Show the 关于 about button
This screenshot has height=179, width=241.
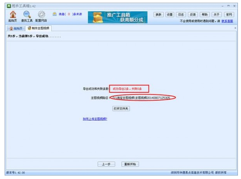(x=217, y=14)
